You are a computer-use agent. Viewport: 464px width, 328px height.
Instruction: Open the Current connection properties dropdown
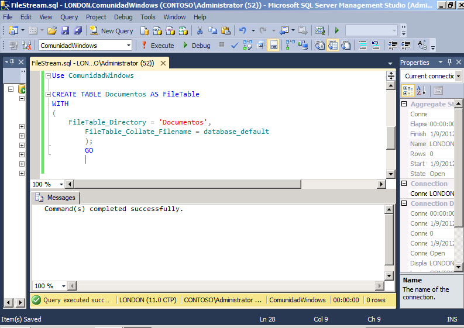click(458, 76)
